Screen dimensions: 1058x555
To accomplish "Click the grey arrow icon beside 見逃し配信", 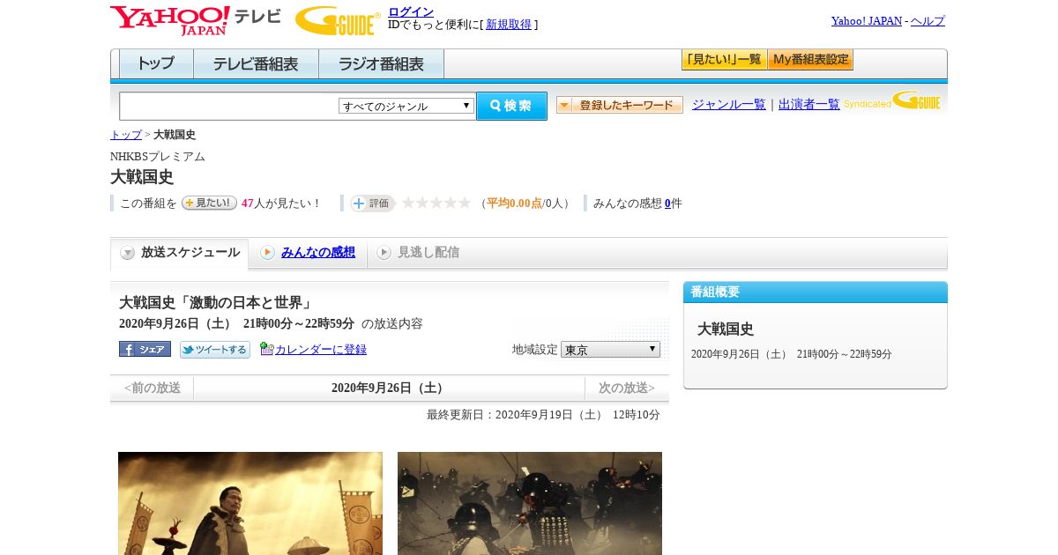I will pos(384,253).
